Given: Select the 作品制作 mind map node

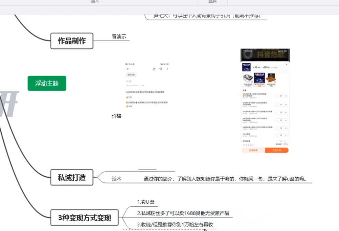Looking at the screenshot, I should pos(72,41).
